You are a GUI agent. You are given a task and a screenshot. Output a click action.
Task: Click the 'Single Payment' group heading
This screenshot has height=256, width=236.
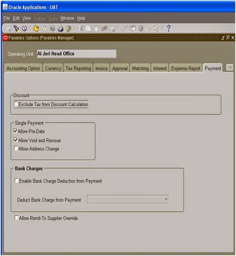tap(29, 123)
